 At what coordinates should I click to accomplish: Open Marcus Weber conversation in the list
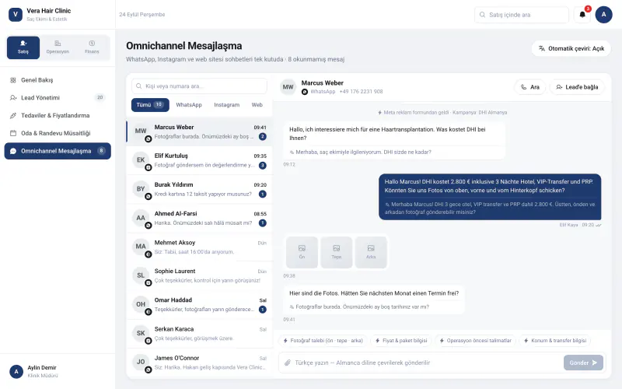tap(199, 131)
